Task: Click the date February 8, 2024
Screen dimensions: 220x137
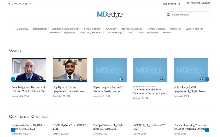Action: (x=141, y=98)
